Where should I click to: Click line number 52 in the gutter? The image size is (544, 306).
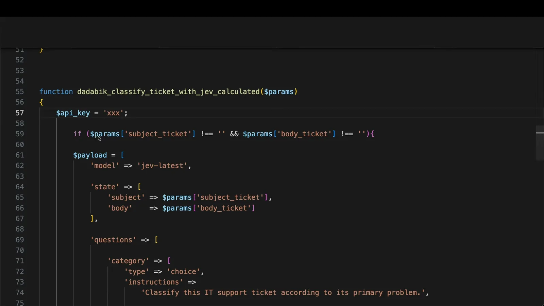coord(20,60)
